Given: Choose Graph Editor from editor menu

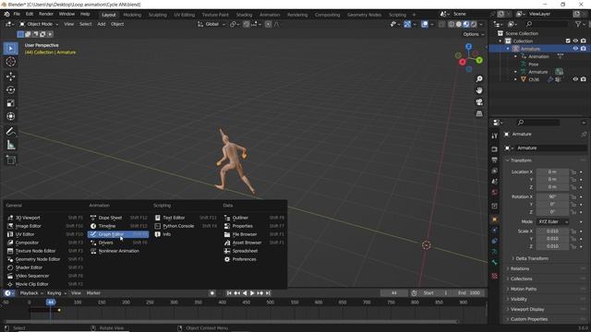Looking at the screenshot, I should click(x=118, y=234).
